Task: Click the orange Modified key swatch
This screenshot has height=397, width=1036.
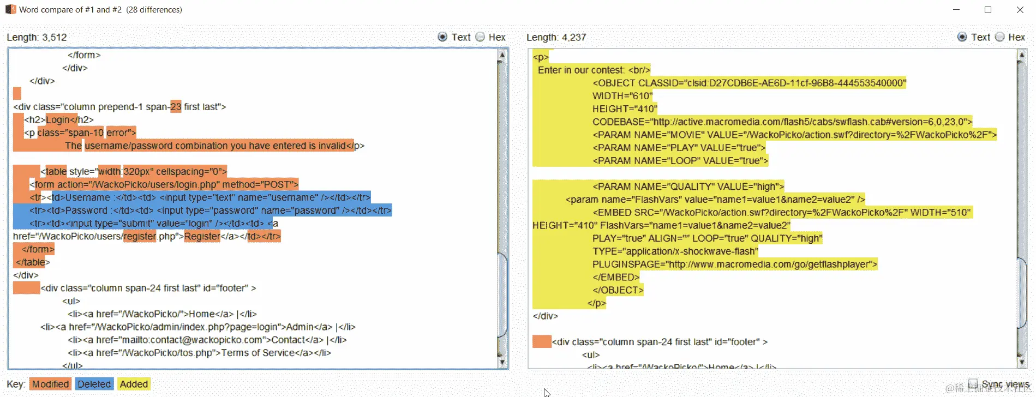Action: (x=50, y=384)
